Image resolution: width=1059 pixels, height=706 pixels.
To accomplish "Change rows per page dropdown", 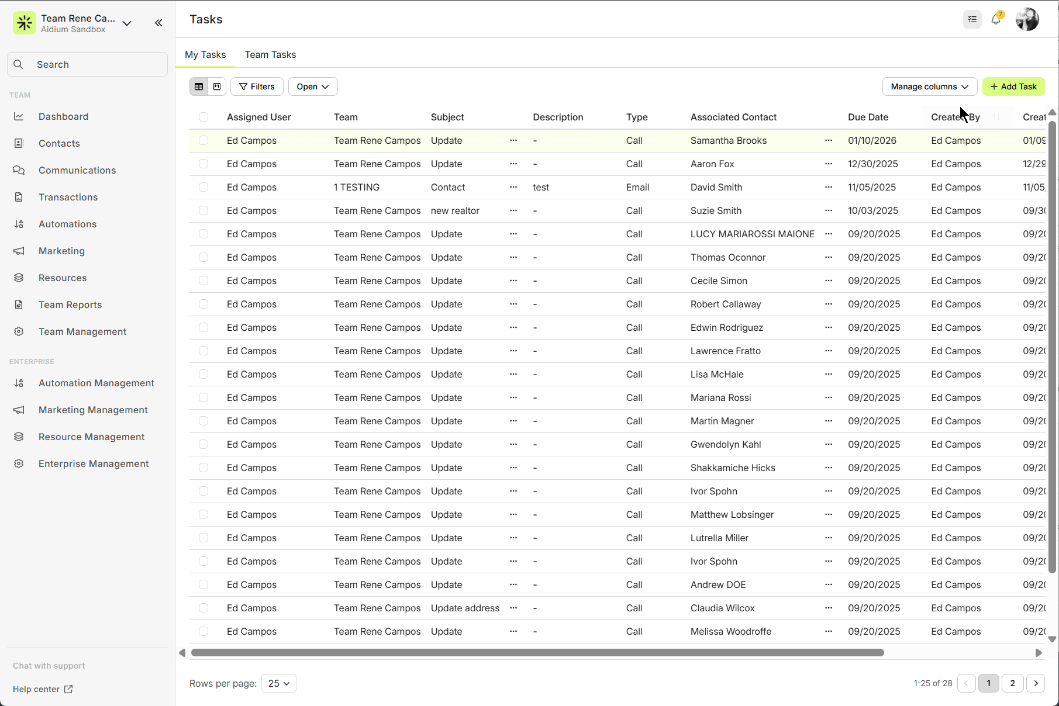I will tap(279, 683).
